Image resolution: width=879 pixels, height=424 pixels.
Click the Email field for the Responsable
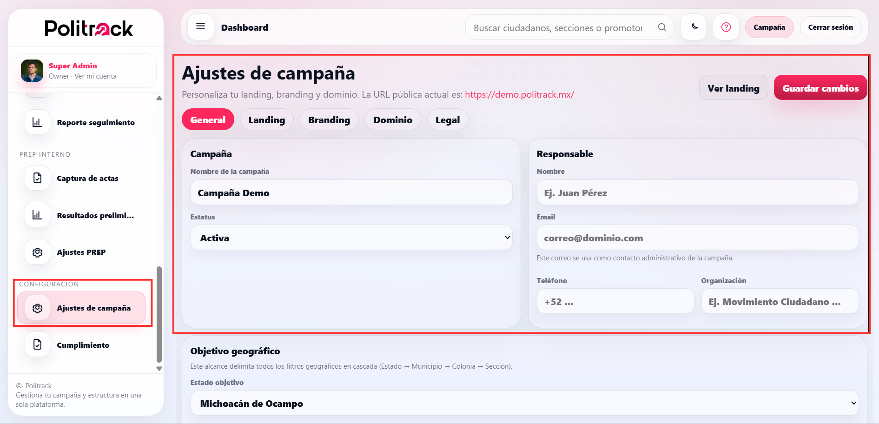pyautogui.click(x=697, y=238)
